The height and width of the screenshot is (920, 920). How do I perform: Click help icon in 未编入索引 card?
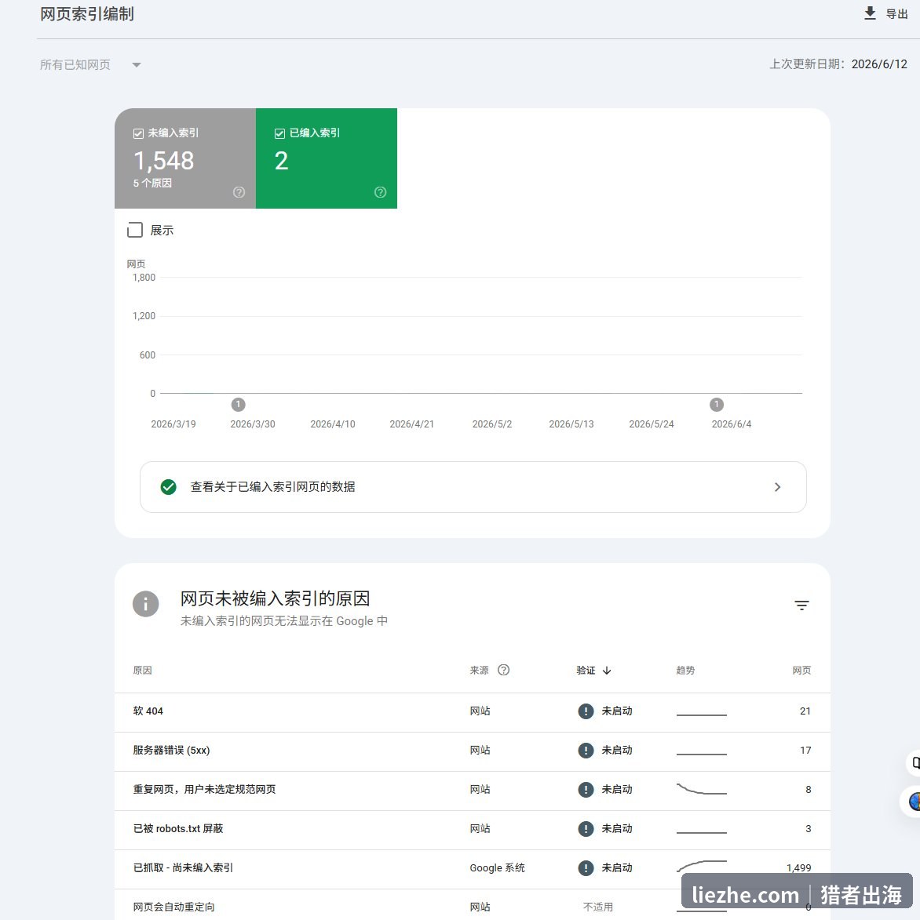pyautogui.click(x=239, y=192)
